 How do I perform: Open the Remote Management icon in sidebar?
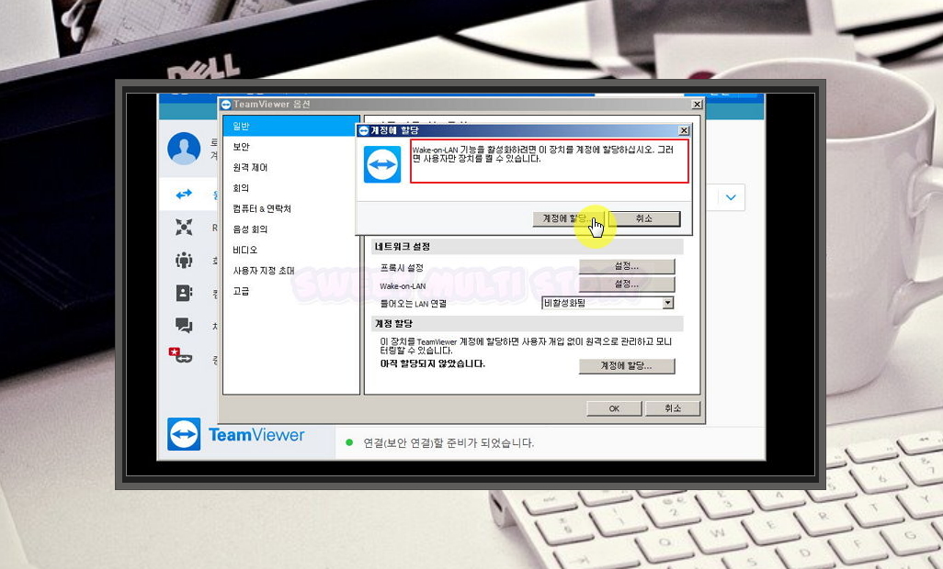pos(184,227)
